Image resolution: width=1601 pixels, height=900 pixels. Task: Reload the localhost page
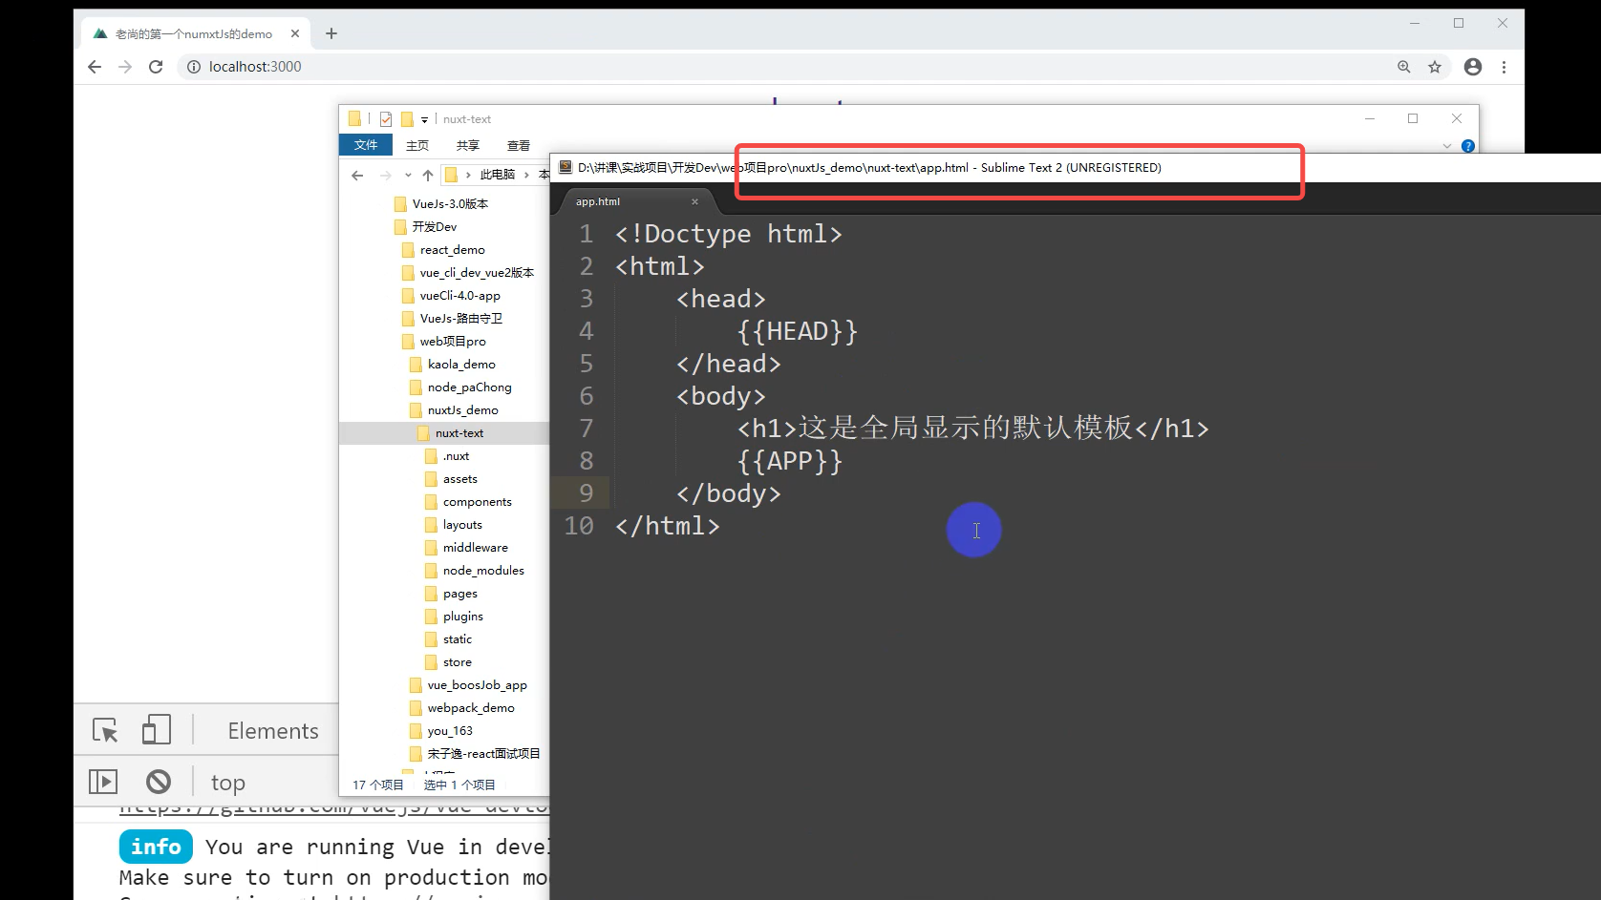156,67
